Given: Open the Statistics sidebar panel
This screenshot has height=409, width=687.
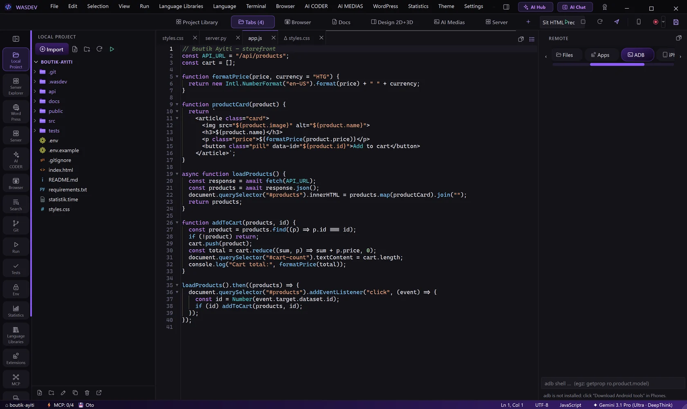Looking at the screenshot, I should tap(16, 311).
